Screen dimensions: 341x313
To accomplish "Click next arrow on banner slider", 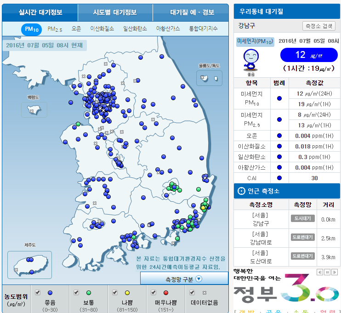I will pos(335,272).
